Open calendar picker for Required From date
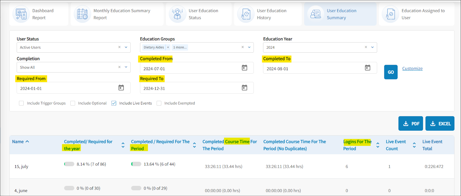The image size is (461, 196). click(121, 88)
